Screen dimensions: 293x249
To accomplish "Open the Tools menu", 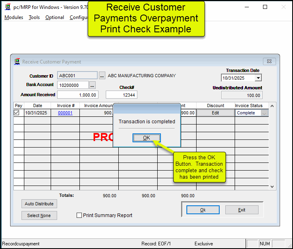I will [34, 17].
